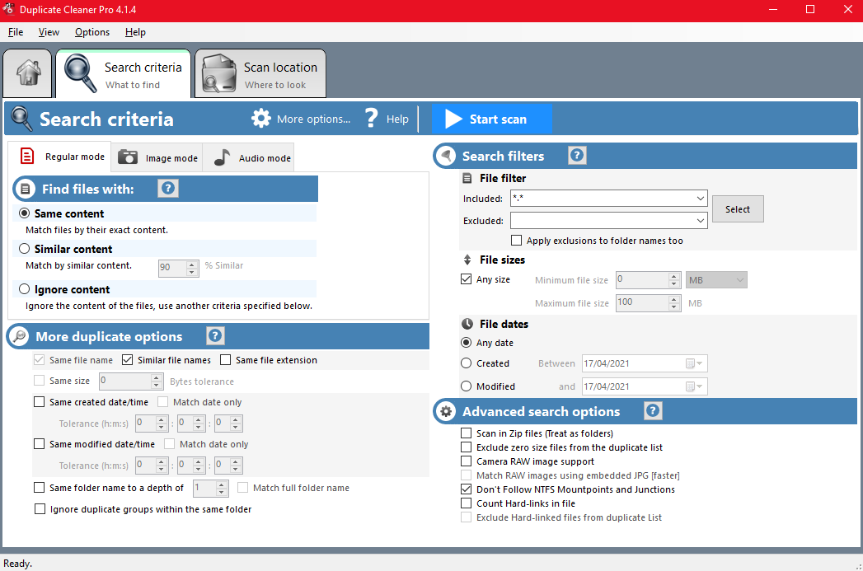Select Similar content radio button
The height and width of the screenshot is (571, 863).
[x=24, y=249]
